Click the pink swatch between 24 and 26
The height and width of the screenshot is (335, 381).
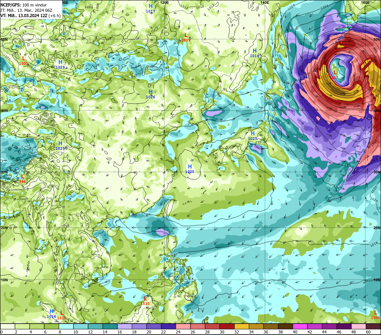click(x=183, y=326)
